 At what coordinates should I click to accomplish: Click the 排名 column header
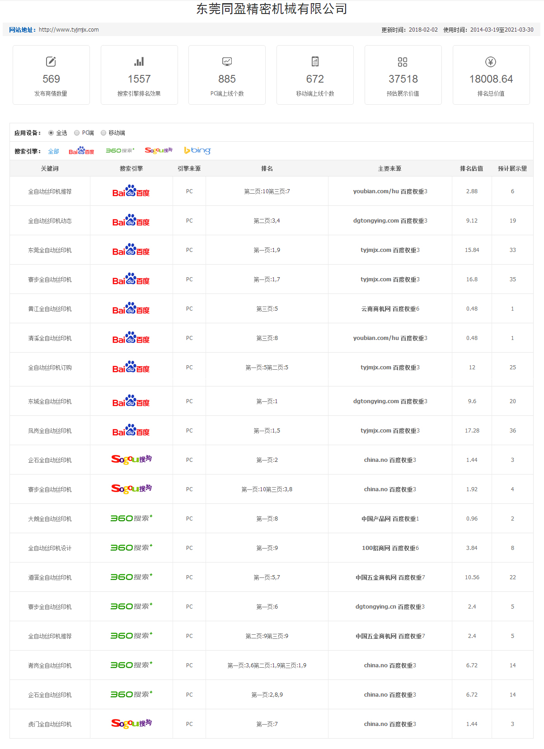pos(267,168)
